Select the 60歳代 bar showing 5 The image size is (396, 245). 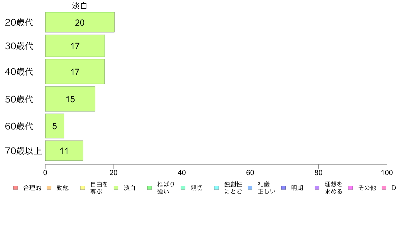(55, 126)
